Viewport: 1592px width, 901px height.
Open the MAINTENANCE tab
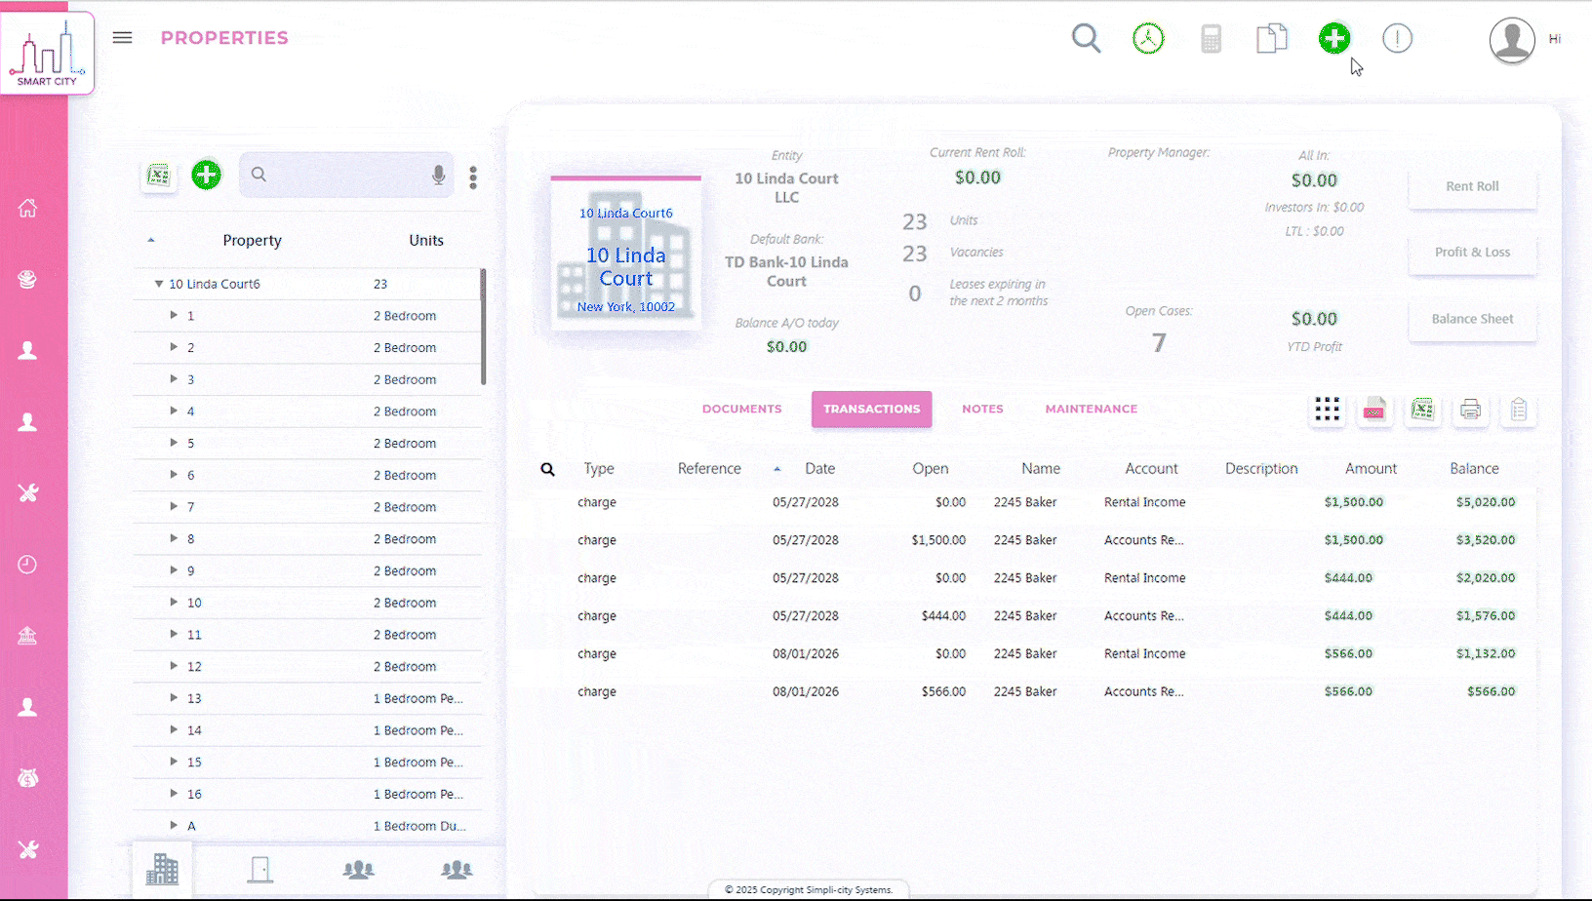click(x=1091, y=410)
